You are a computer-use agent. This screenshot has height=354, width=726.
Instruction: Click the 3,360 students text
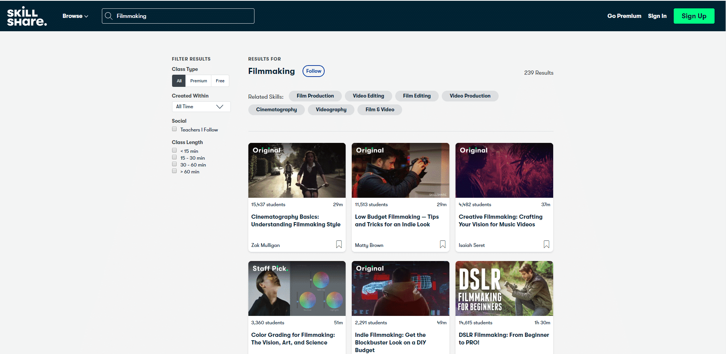[x=267, y=323]
